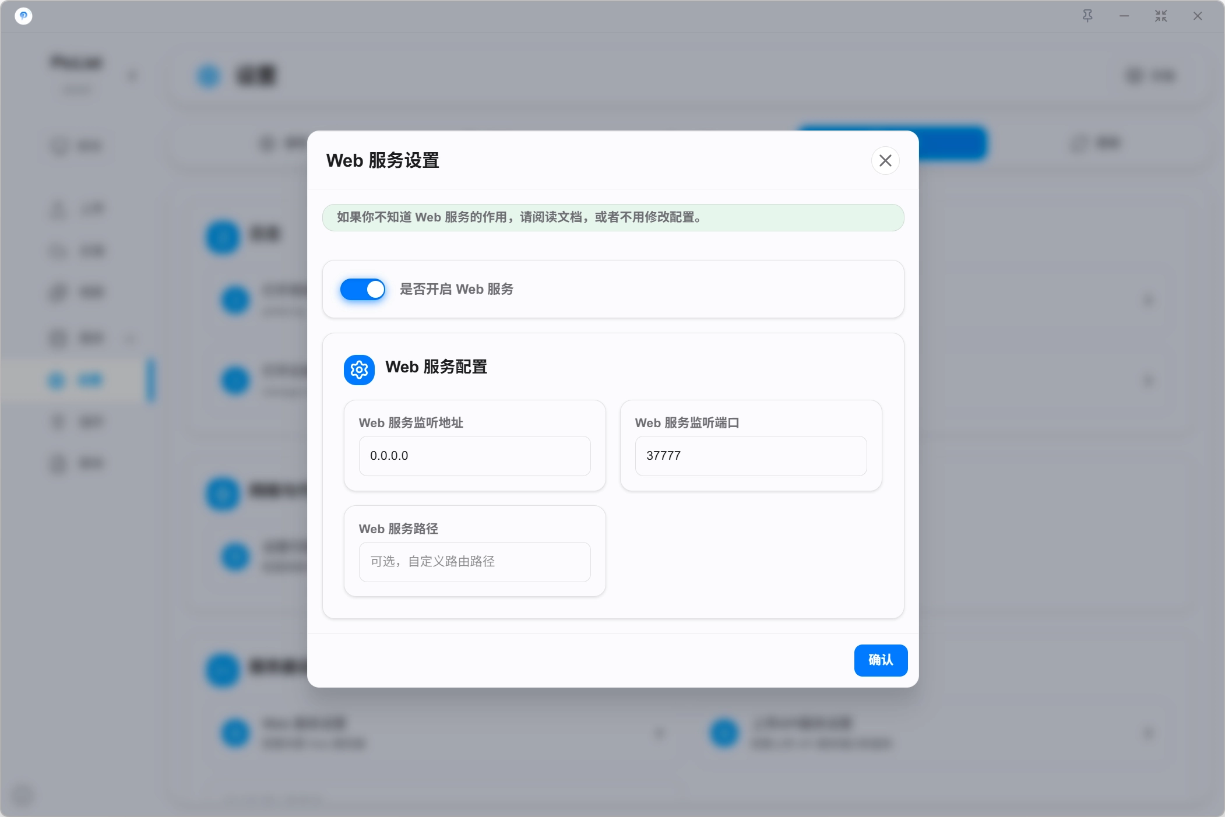Screen dimensions: 1225x817
Task: Close the application window
Action: pos(1198,16)
